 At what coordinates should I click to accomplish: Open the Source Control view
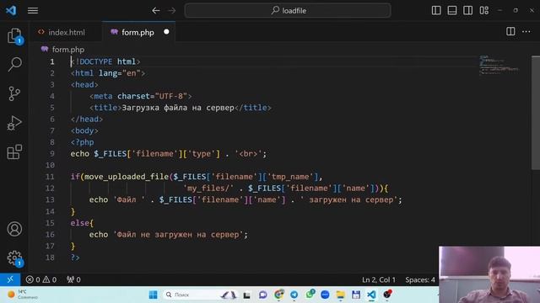pyautogui.click(x=14, y=93)
